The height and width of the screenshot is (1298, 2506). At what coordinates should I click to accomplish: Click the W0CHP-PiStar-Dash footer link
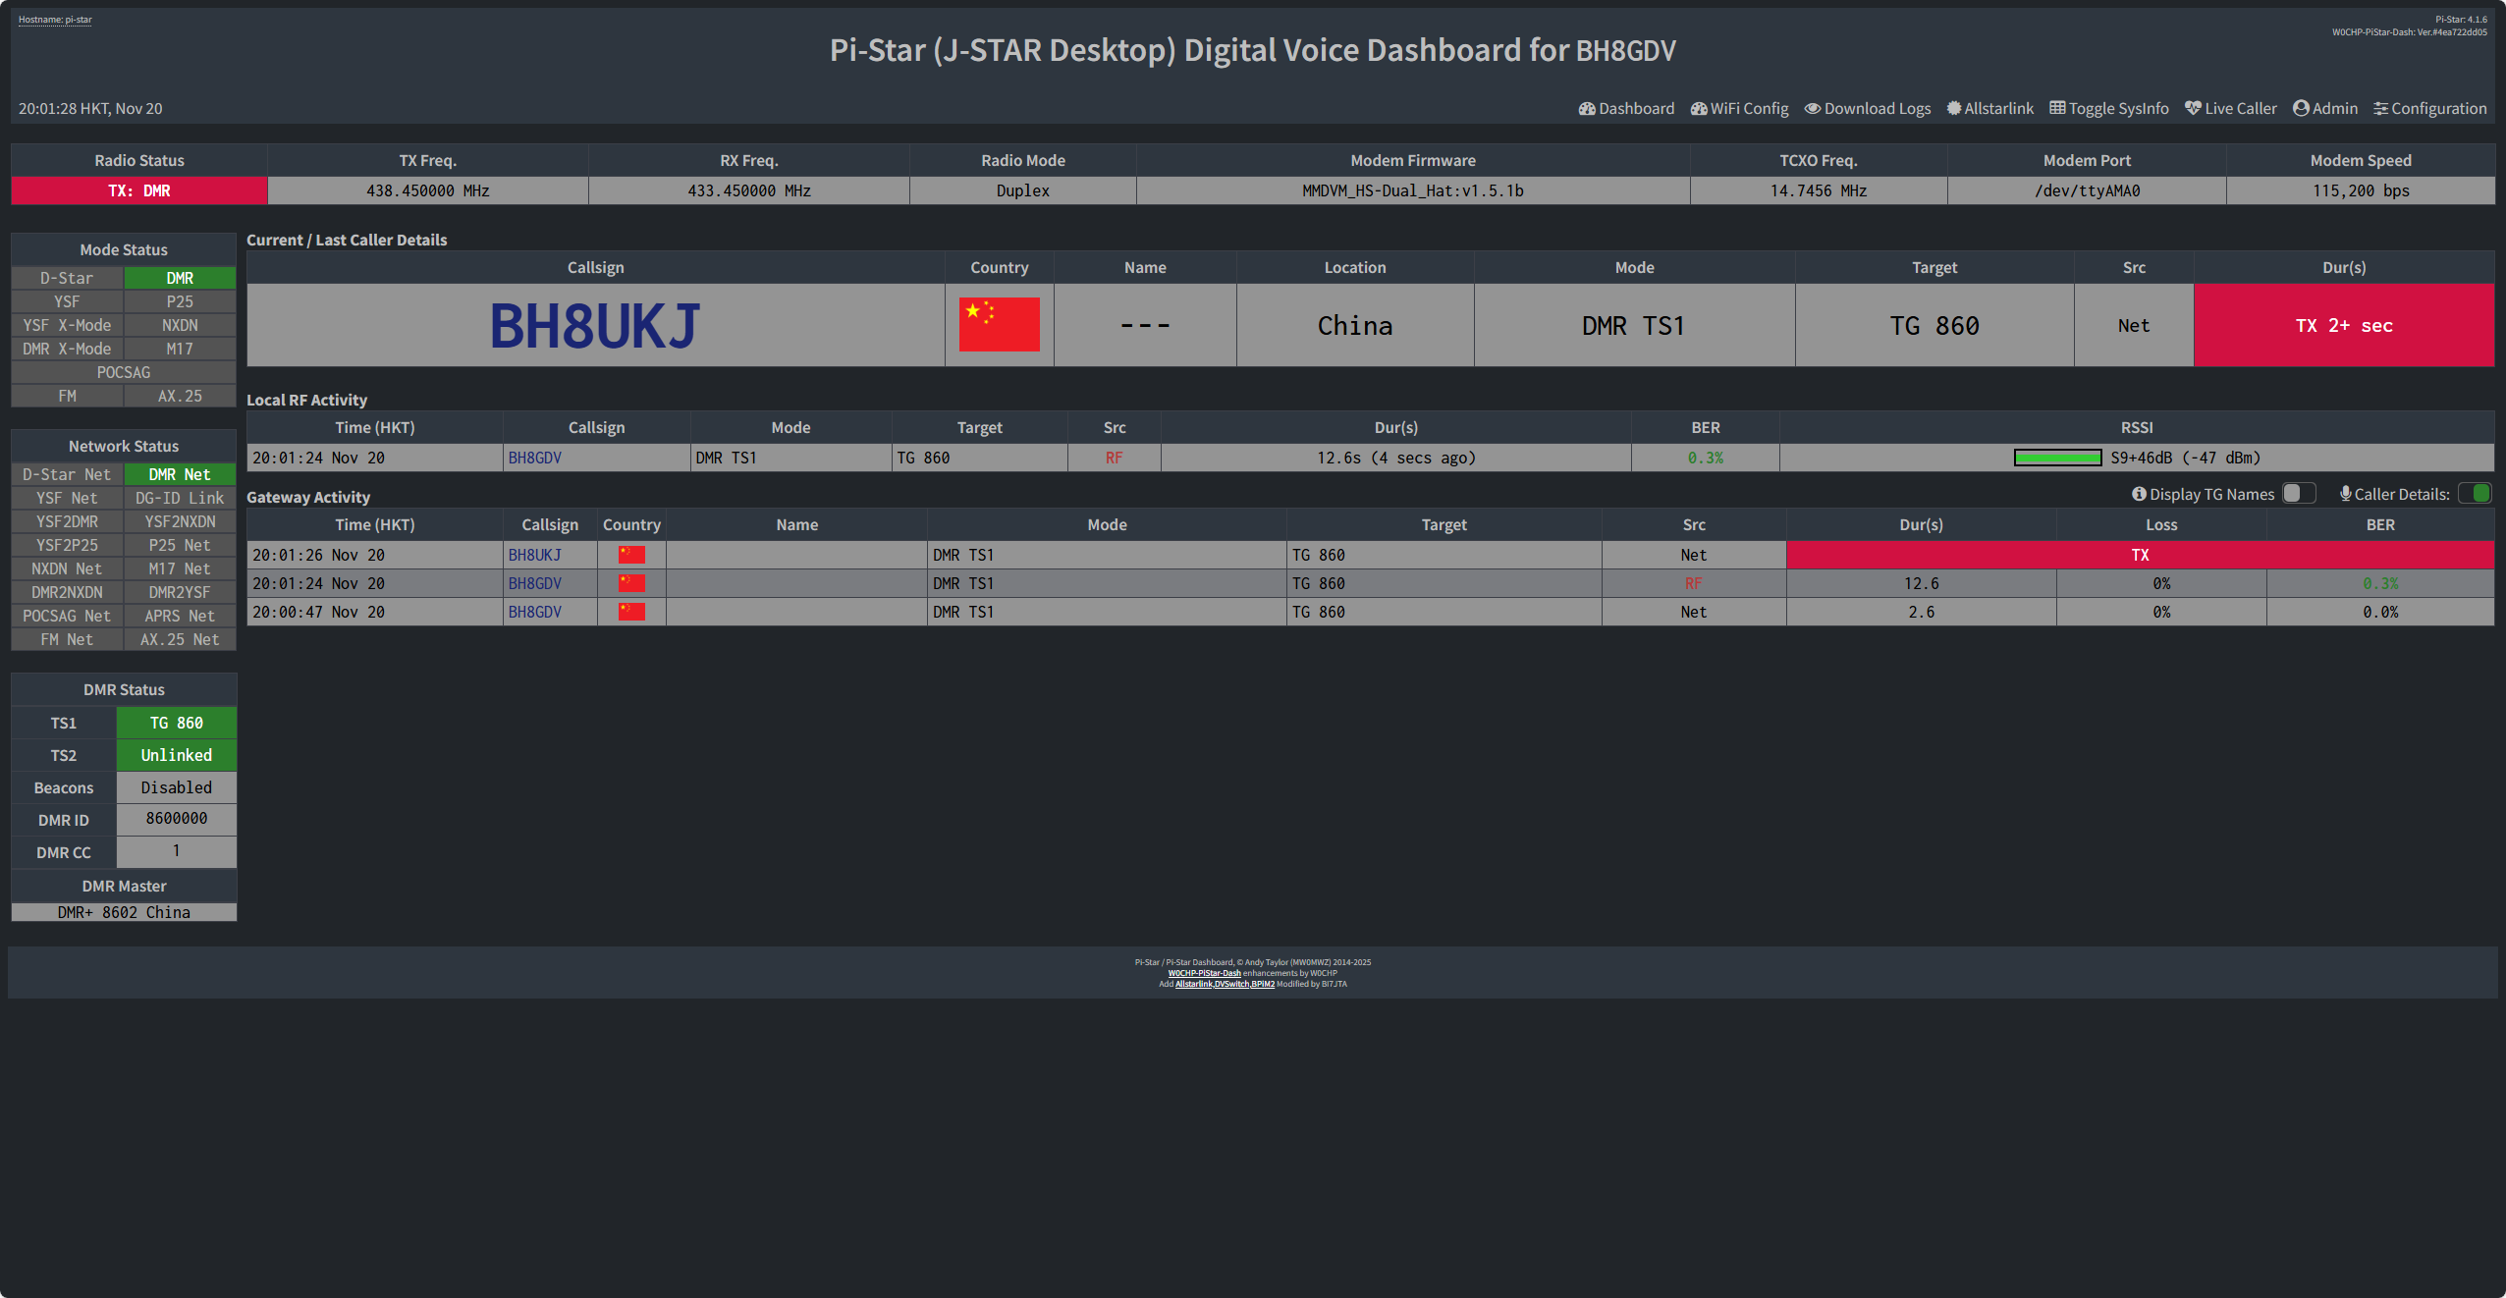[x=1204, y=973]
